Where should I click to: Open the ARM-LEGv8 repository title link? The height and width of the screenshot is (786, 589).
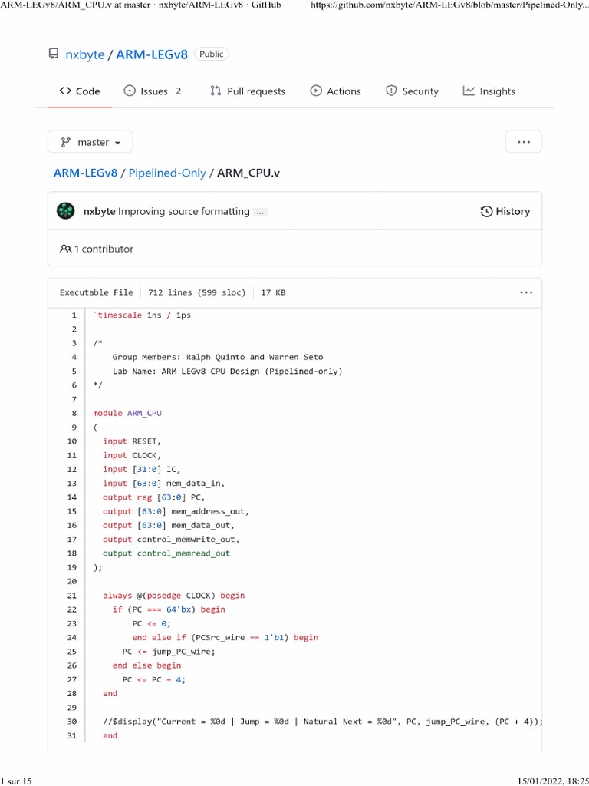coord(152,54)
